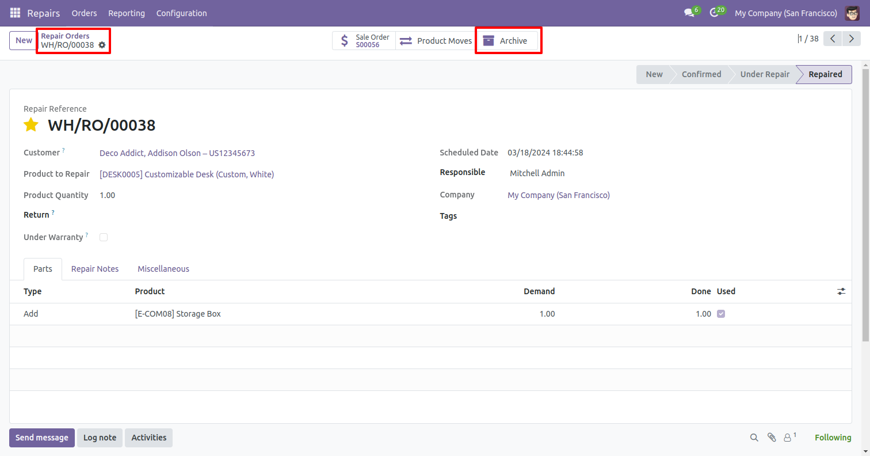The height and width of the screenshot is (456, 870).
Task: Open column settings adjuster in Parts table
Action: point(841,291)
